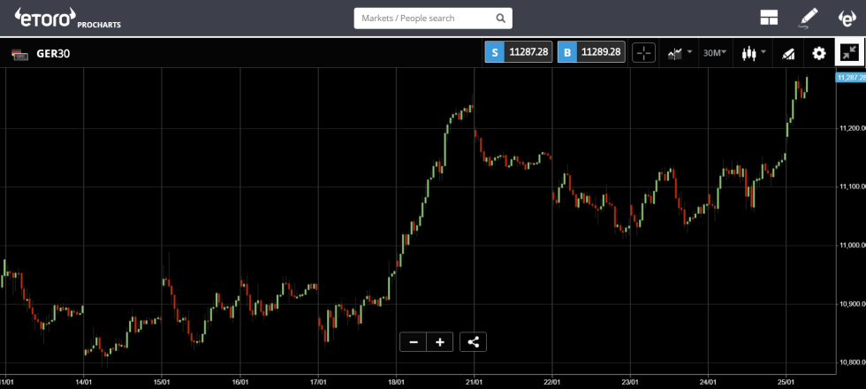Viewport: 866px width, 389px height.
Task: Click the Sell button at 11287.28
Action: coord(518,53)
